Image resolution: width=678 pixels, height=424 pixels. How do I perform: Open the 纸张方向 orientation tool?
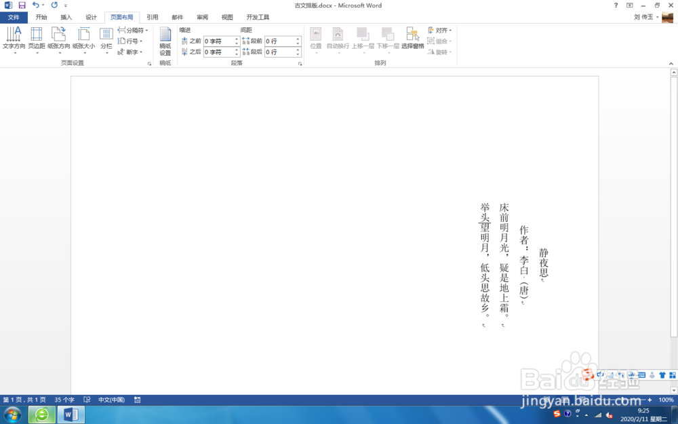click(x=59, y=40)
